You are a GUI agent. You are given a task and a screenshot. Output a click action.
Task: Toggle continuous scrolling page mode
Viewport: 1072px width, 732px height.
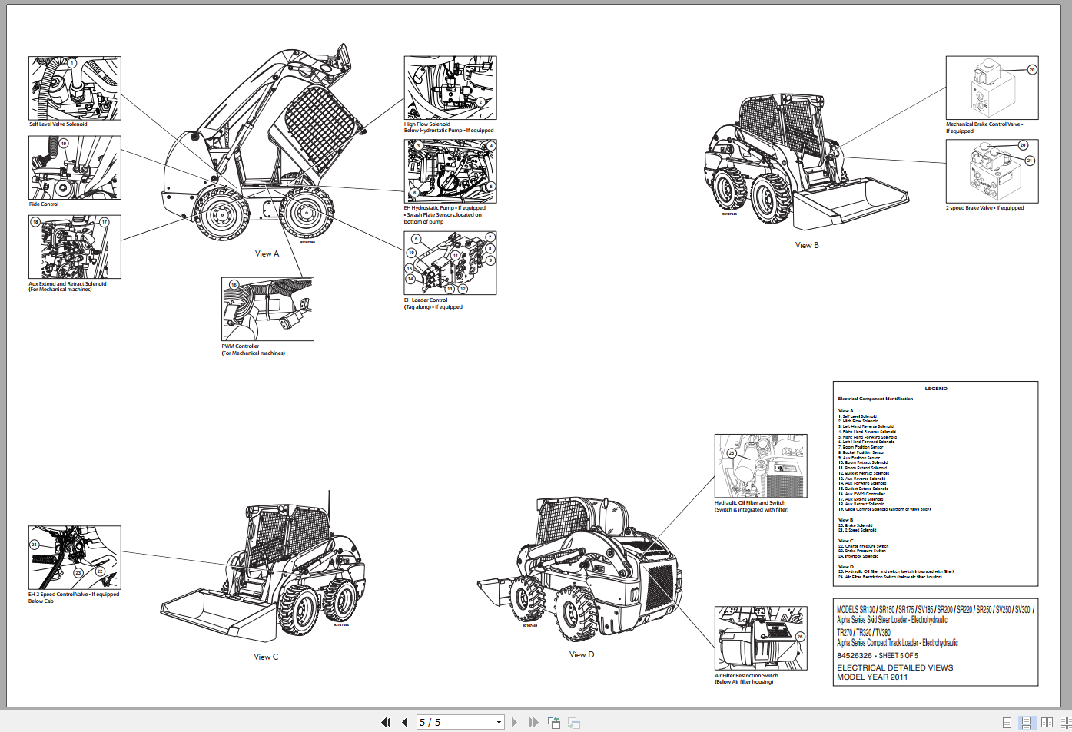tap(1026, 722)
